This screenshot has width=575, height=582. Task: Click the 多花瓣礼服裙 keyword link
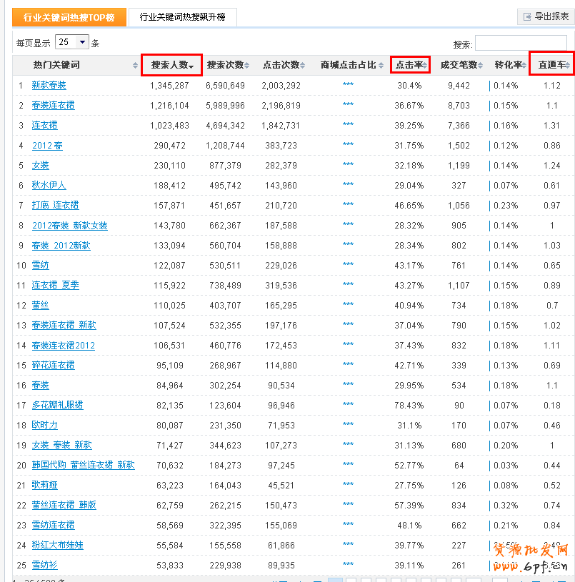[57, 405]
